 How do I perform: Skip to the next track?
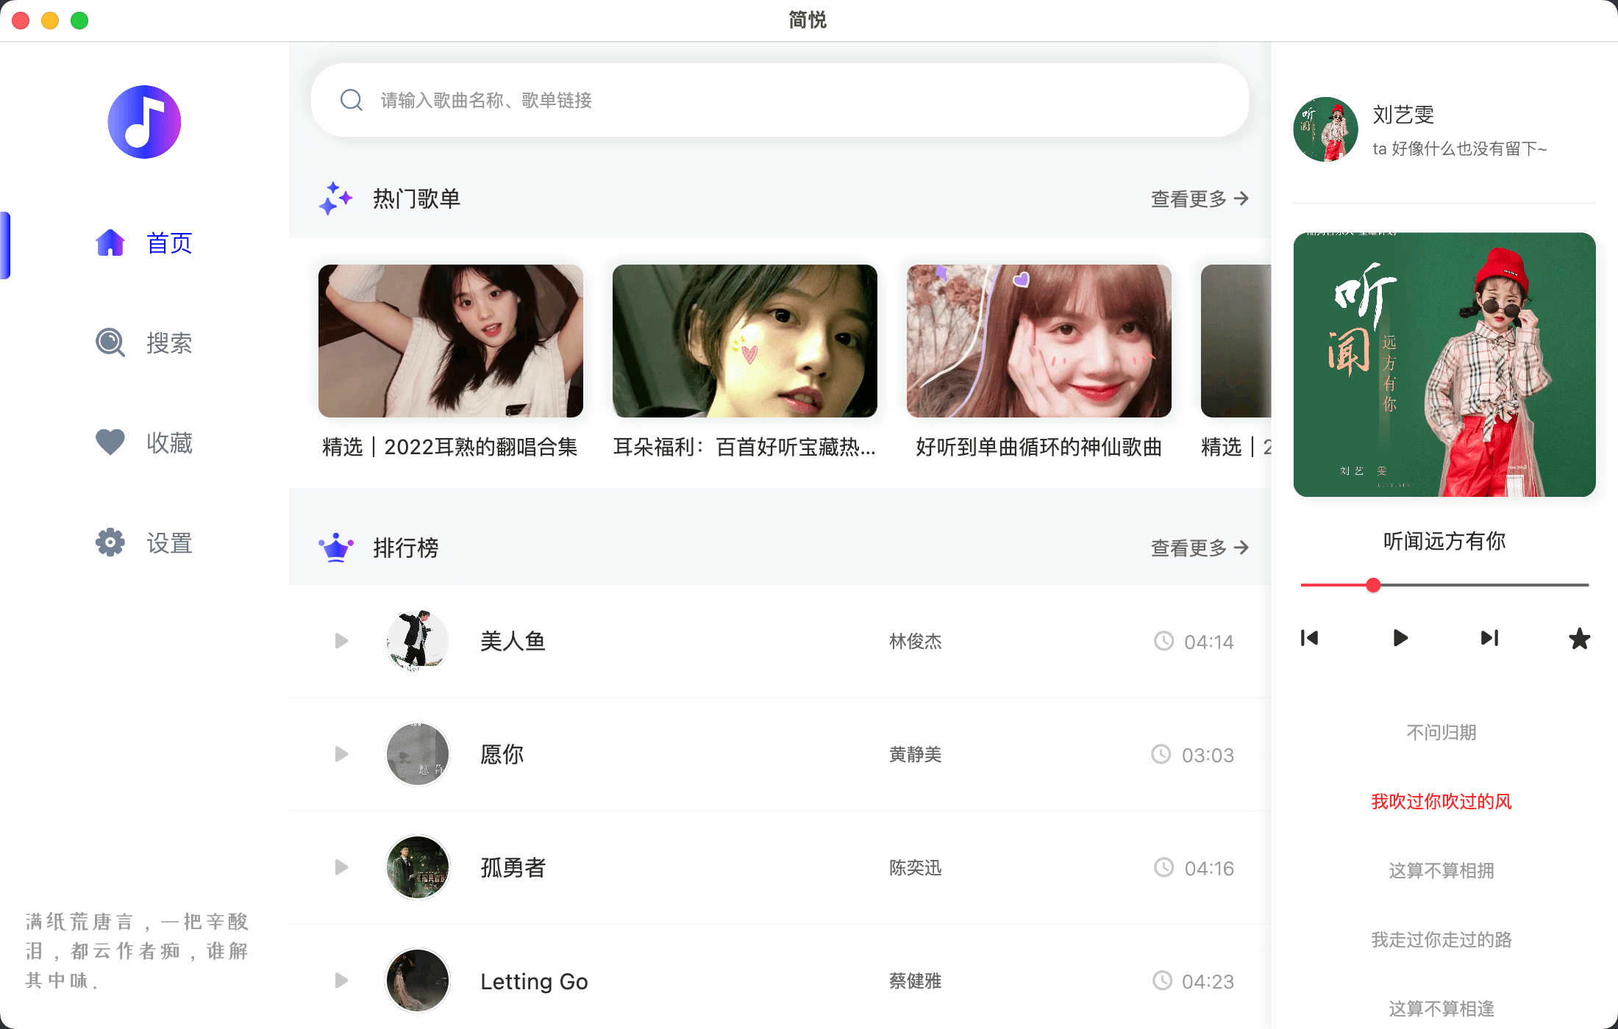pos(1489,638)
